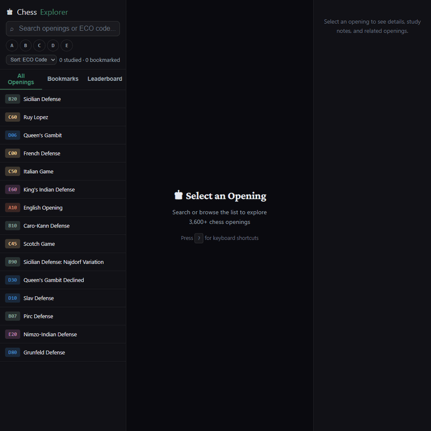The height and width of the screenshot is (431, 431).
Task: Toggle the A category filter
Action: coord(12,46)
